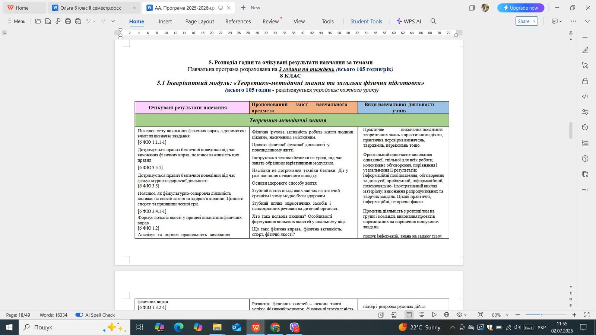Click the selection arrow icon in right sidebar
This screenshot has width=596, height=335.
click(x=585, y=66)
